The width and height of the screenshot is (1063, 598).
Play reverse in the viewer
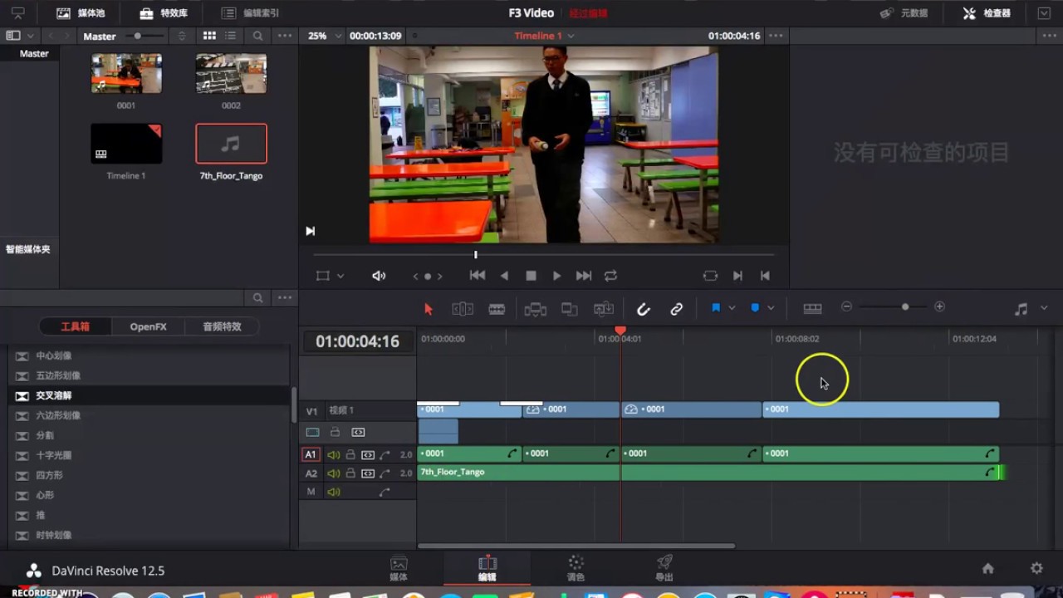point(504,276)
